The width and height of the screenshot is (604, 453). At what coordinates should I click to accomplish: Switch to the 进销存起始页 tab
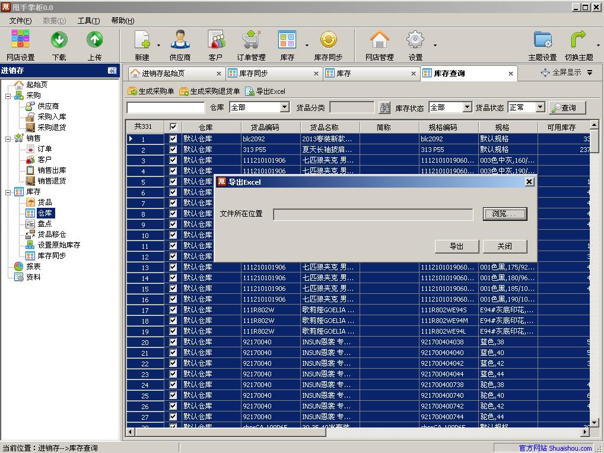[176, 73]
